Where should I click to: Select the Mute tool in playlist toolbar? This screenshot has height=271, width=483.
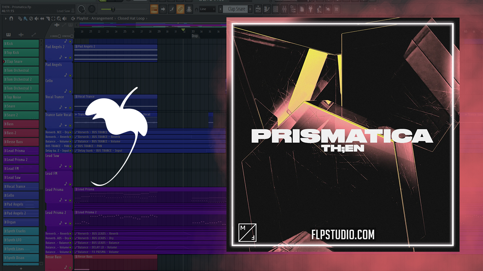[x=37, y=18]
